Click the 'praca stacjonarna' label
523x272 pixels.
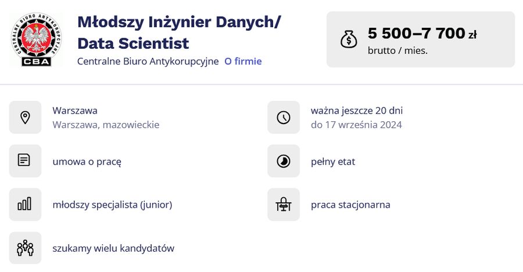click(350, 205)
